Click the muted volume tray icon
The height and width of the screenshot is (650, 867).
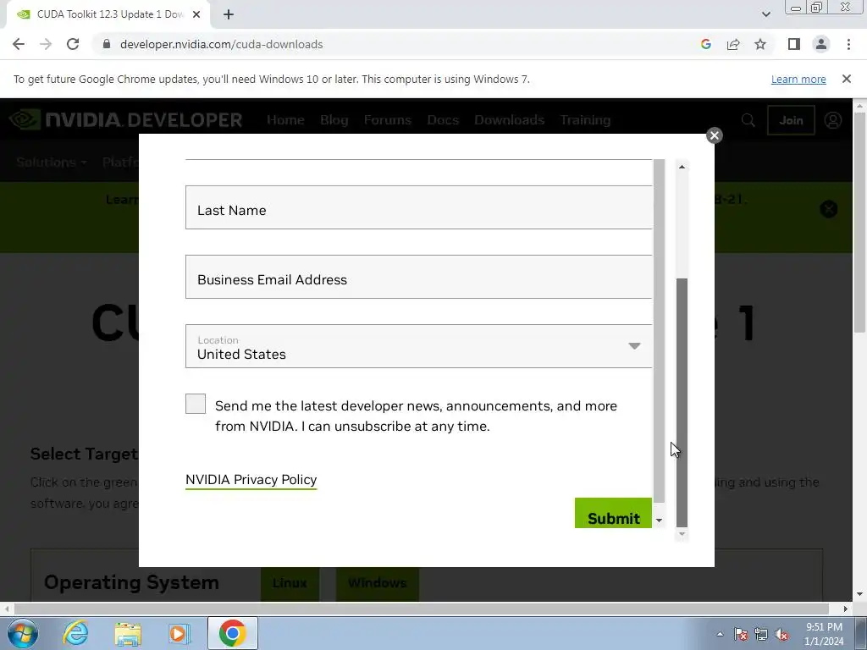pyautogui.click(x=781, y=634)
